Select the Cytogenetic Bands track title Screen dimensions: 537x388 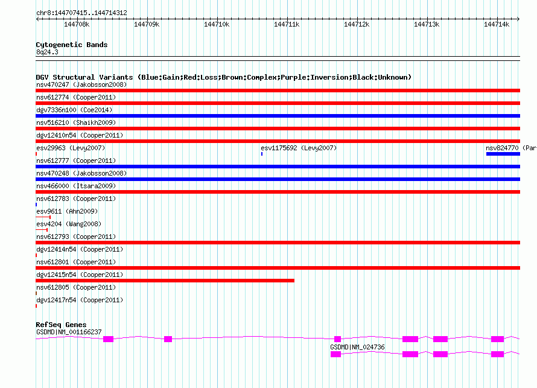tap(72, 45)
